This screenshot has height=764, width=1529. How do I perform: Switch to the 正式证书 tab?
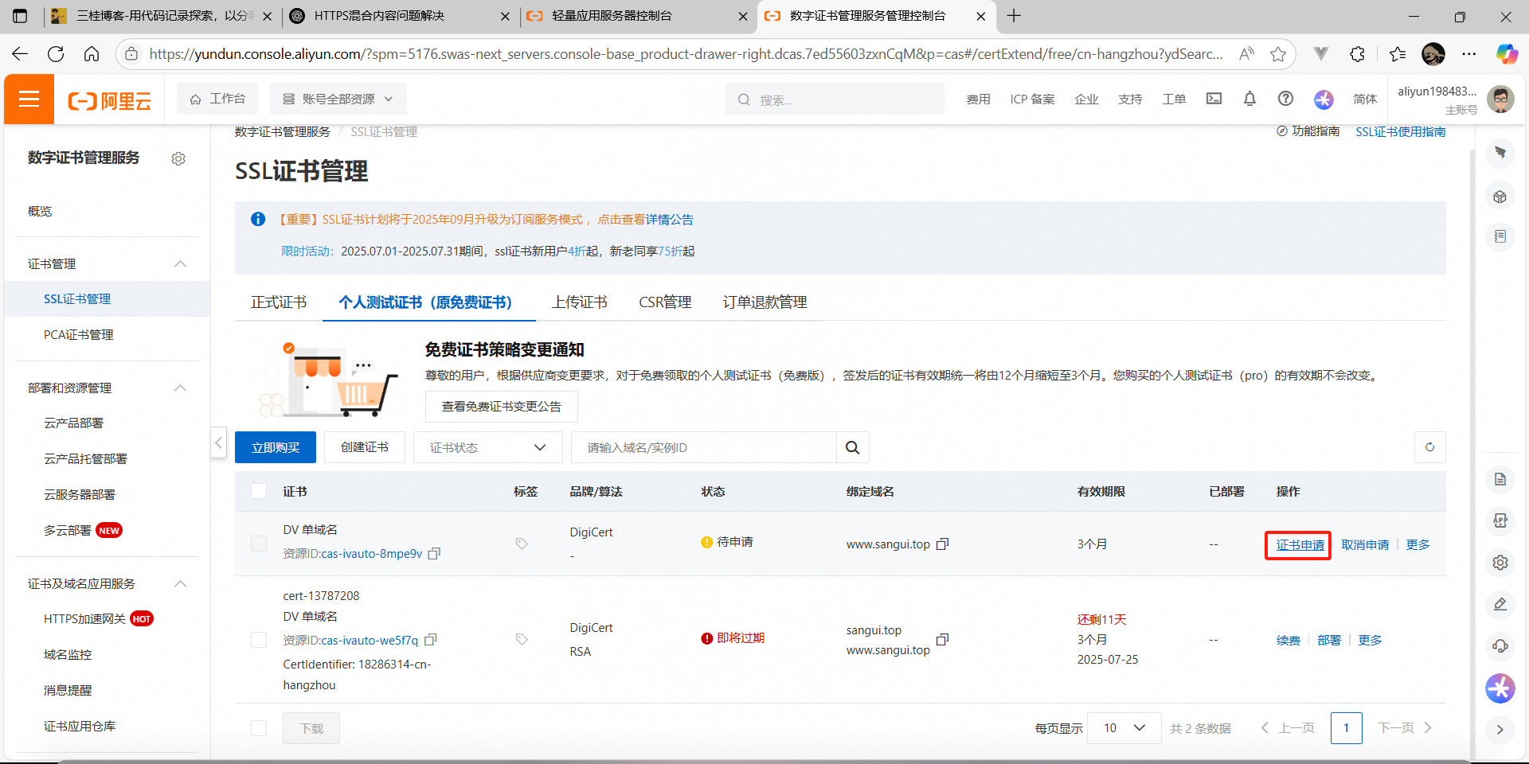279,302
